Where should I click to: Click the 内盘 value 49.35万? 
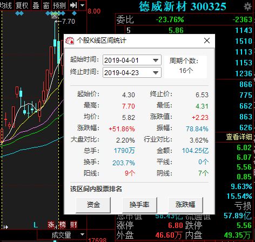(238, 235)
